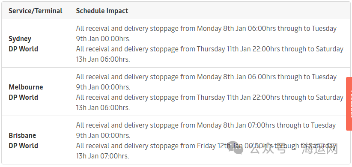
Task: Click Sydney's 9th Jan 00:00hrs text
Action: pyautogui.click(x=103, y=39)
